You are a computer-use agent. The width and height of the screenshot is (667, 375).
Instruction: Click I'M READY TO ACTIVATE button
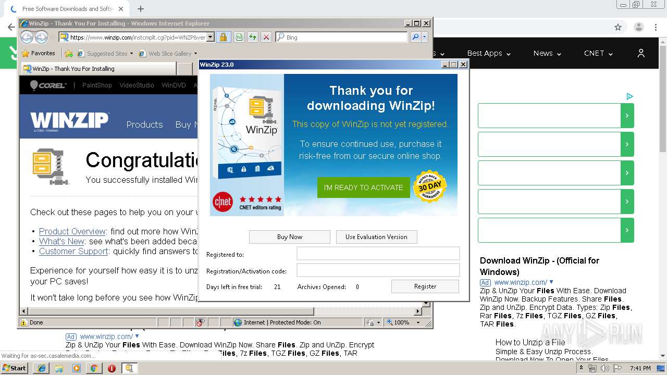363,187
